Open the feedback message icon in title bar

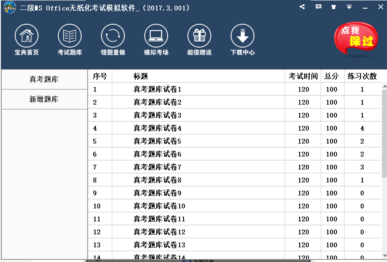(318, 6)
